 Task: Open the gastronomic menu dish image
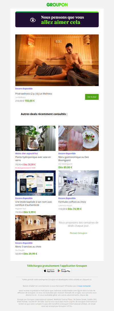pyautogui.click(x=79, y=138)
